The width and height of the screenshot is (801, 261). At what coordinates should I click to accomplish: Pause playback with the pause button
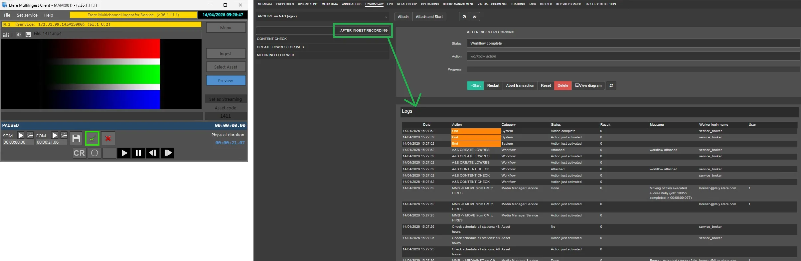click(x=138, y=153)
